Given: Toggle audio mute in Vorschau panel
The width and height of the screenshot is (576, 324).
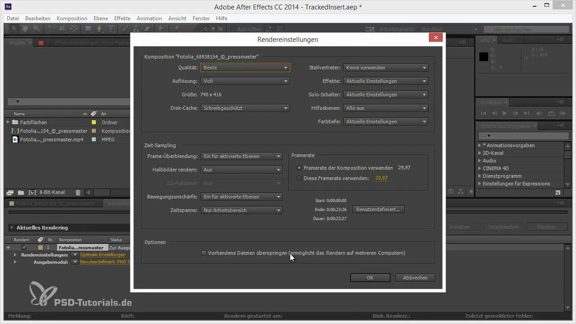Looking at the screenshot, I should [x=539, y=113].
